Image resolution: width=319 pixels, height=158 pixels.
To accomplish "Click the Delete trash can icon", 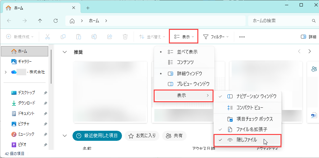I will pyautogui.click(x=125, y=37).
